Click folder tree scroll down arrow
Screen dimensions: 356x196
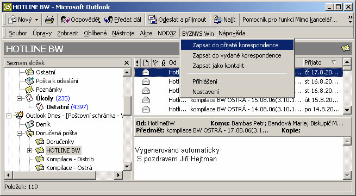[127, 167]
